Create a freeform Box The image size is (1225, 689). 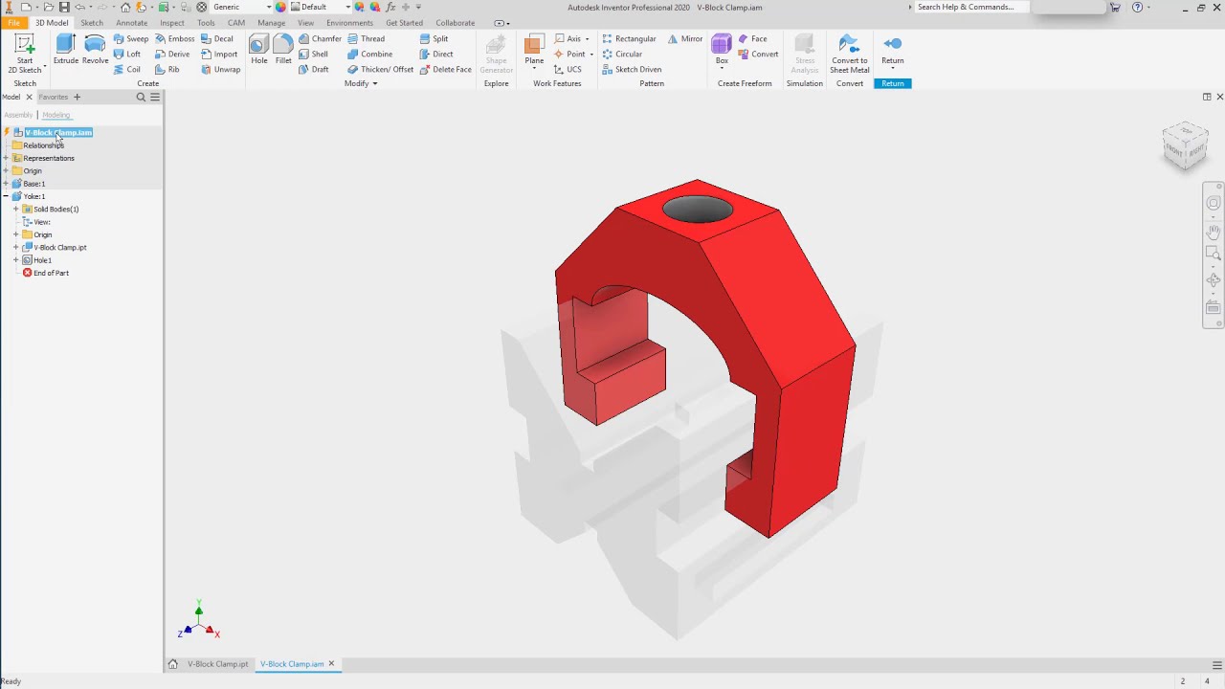(x=722, y=50)
